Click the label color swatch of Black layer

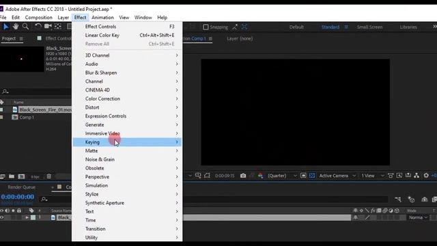(33, 217)
